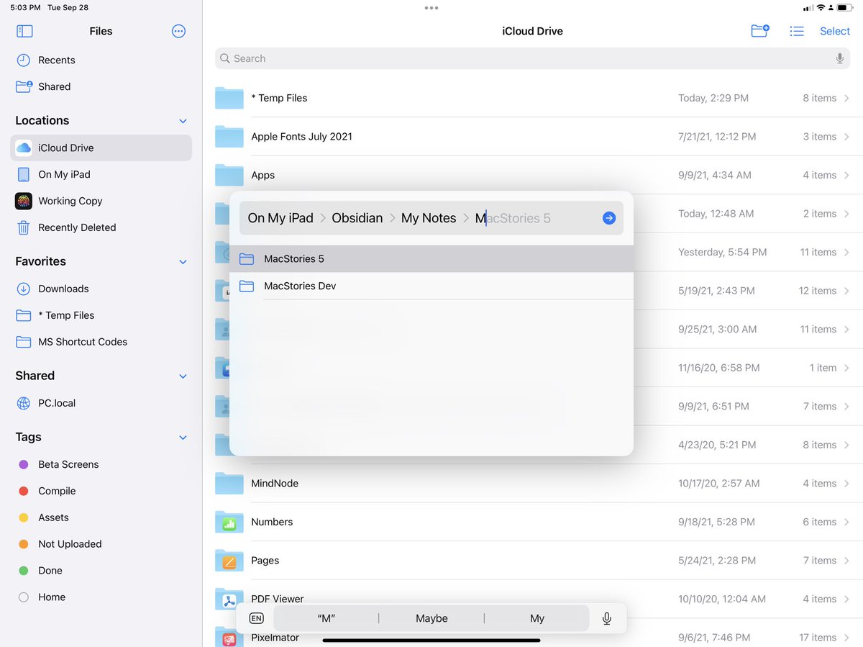Screen dimensions: 863x647
Task: Open the Files more options ellipsis
Action: click(x=179, y=31)
